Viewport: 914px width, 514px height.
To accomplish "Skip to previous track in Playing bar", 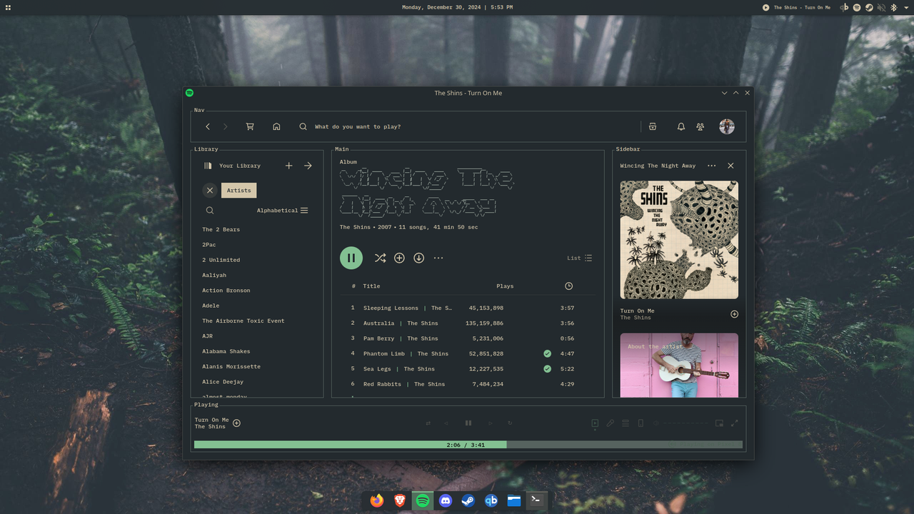I will click(446, 423).
